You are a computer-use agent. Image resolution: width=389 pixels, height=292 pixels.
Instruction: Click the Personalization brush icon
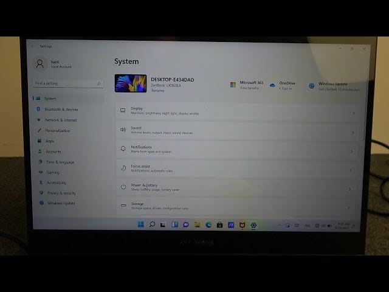(39, 130)
